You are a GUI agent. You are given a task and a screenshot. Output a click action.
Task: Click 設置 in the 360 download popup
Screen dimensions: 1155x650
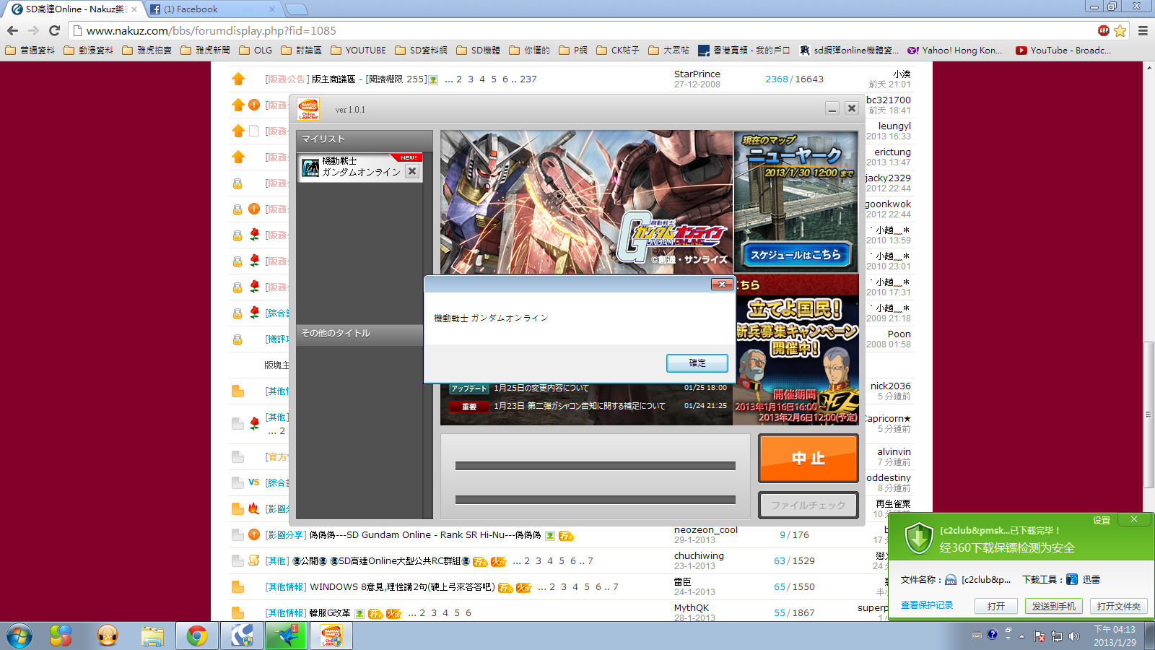(1101, 520)
